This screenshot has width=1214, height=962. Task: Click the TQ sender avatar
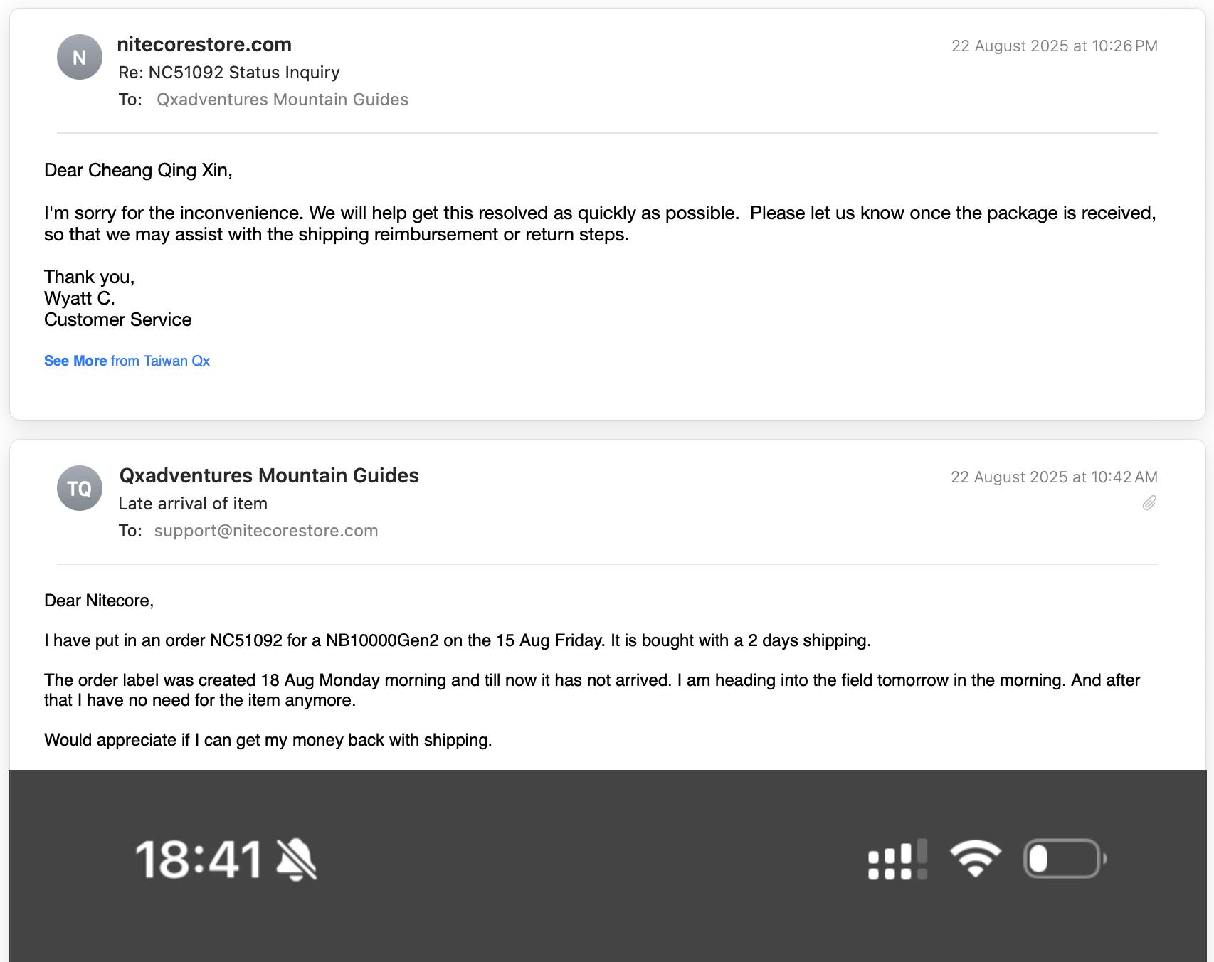pos(79,489)
